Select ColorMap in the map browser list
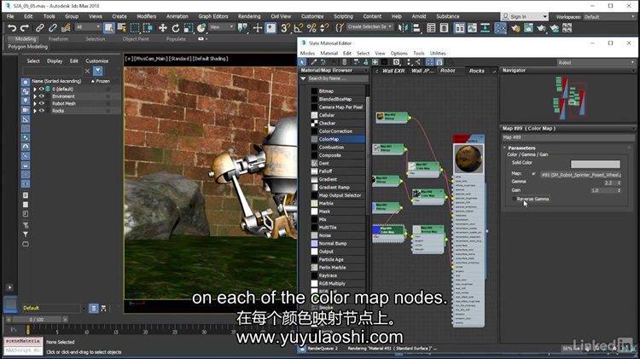 click(338, 139)
